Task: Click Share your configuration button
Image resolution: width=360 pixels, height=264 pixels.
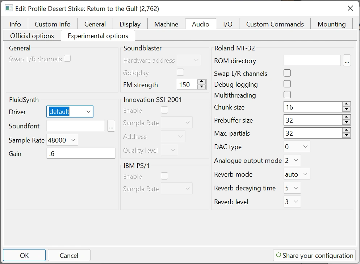Action: (314, 255)
